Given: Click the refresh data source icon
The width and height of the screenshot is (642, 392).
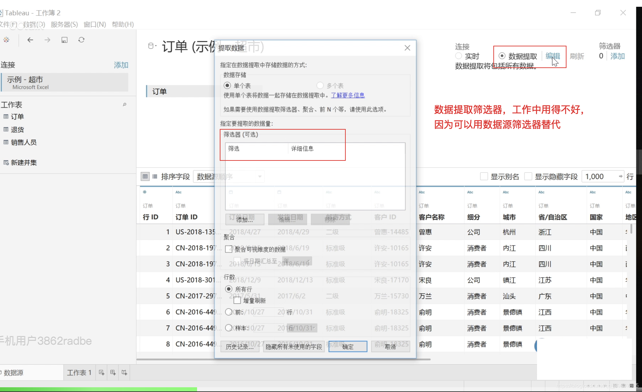Looking at the screenshot, I should tap(81, 40).
